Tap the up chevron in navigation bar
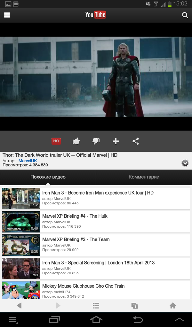Screen dimensions: 192x327 (x=179, y=319)
